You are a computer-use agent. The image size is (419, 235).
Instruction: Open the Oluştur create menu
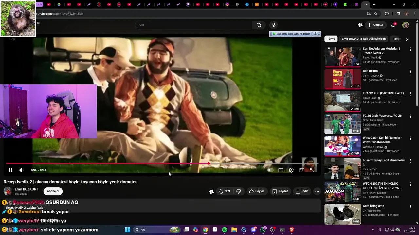[x=375, y=25]
